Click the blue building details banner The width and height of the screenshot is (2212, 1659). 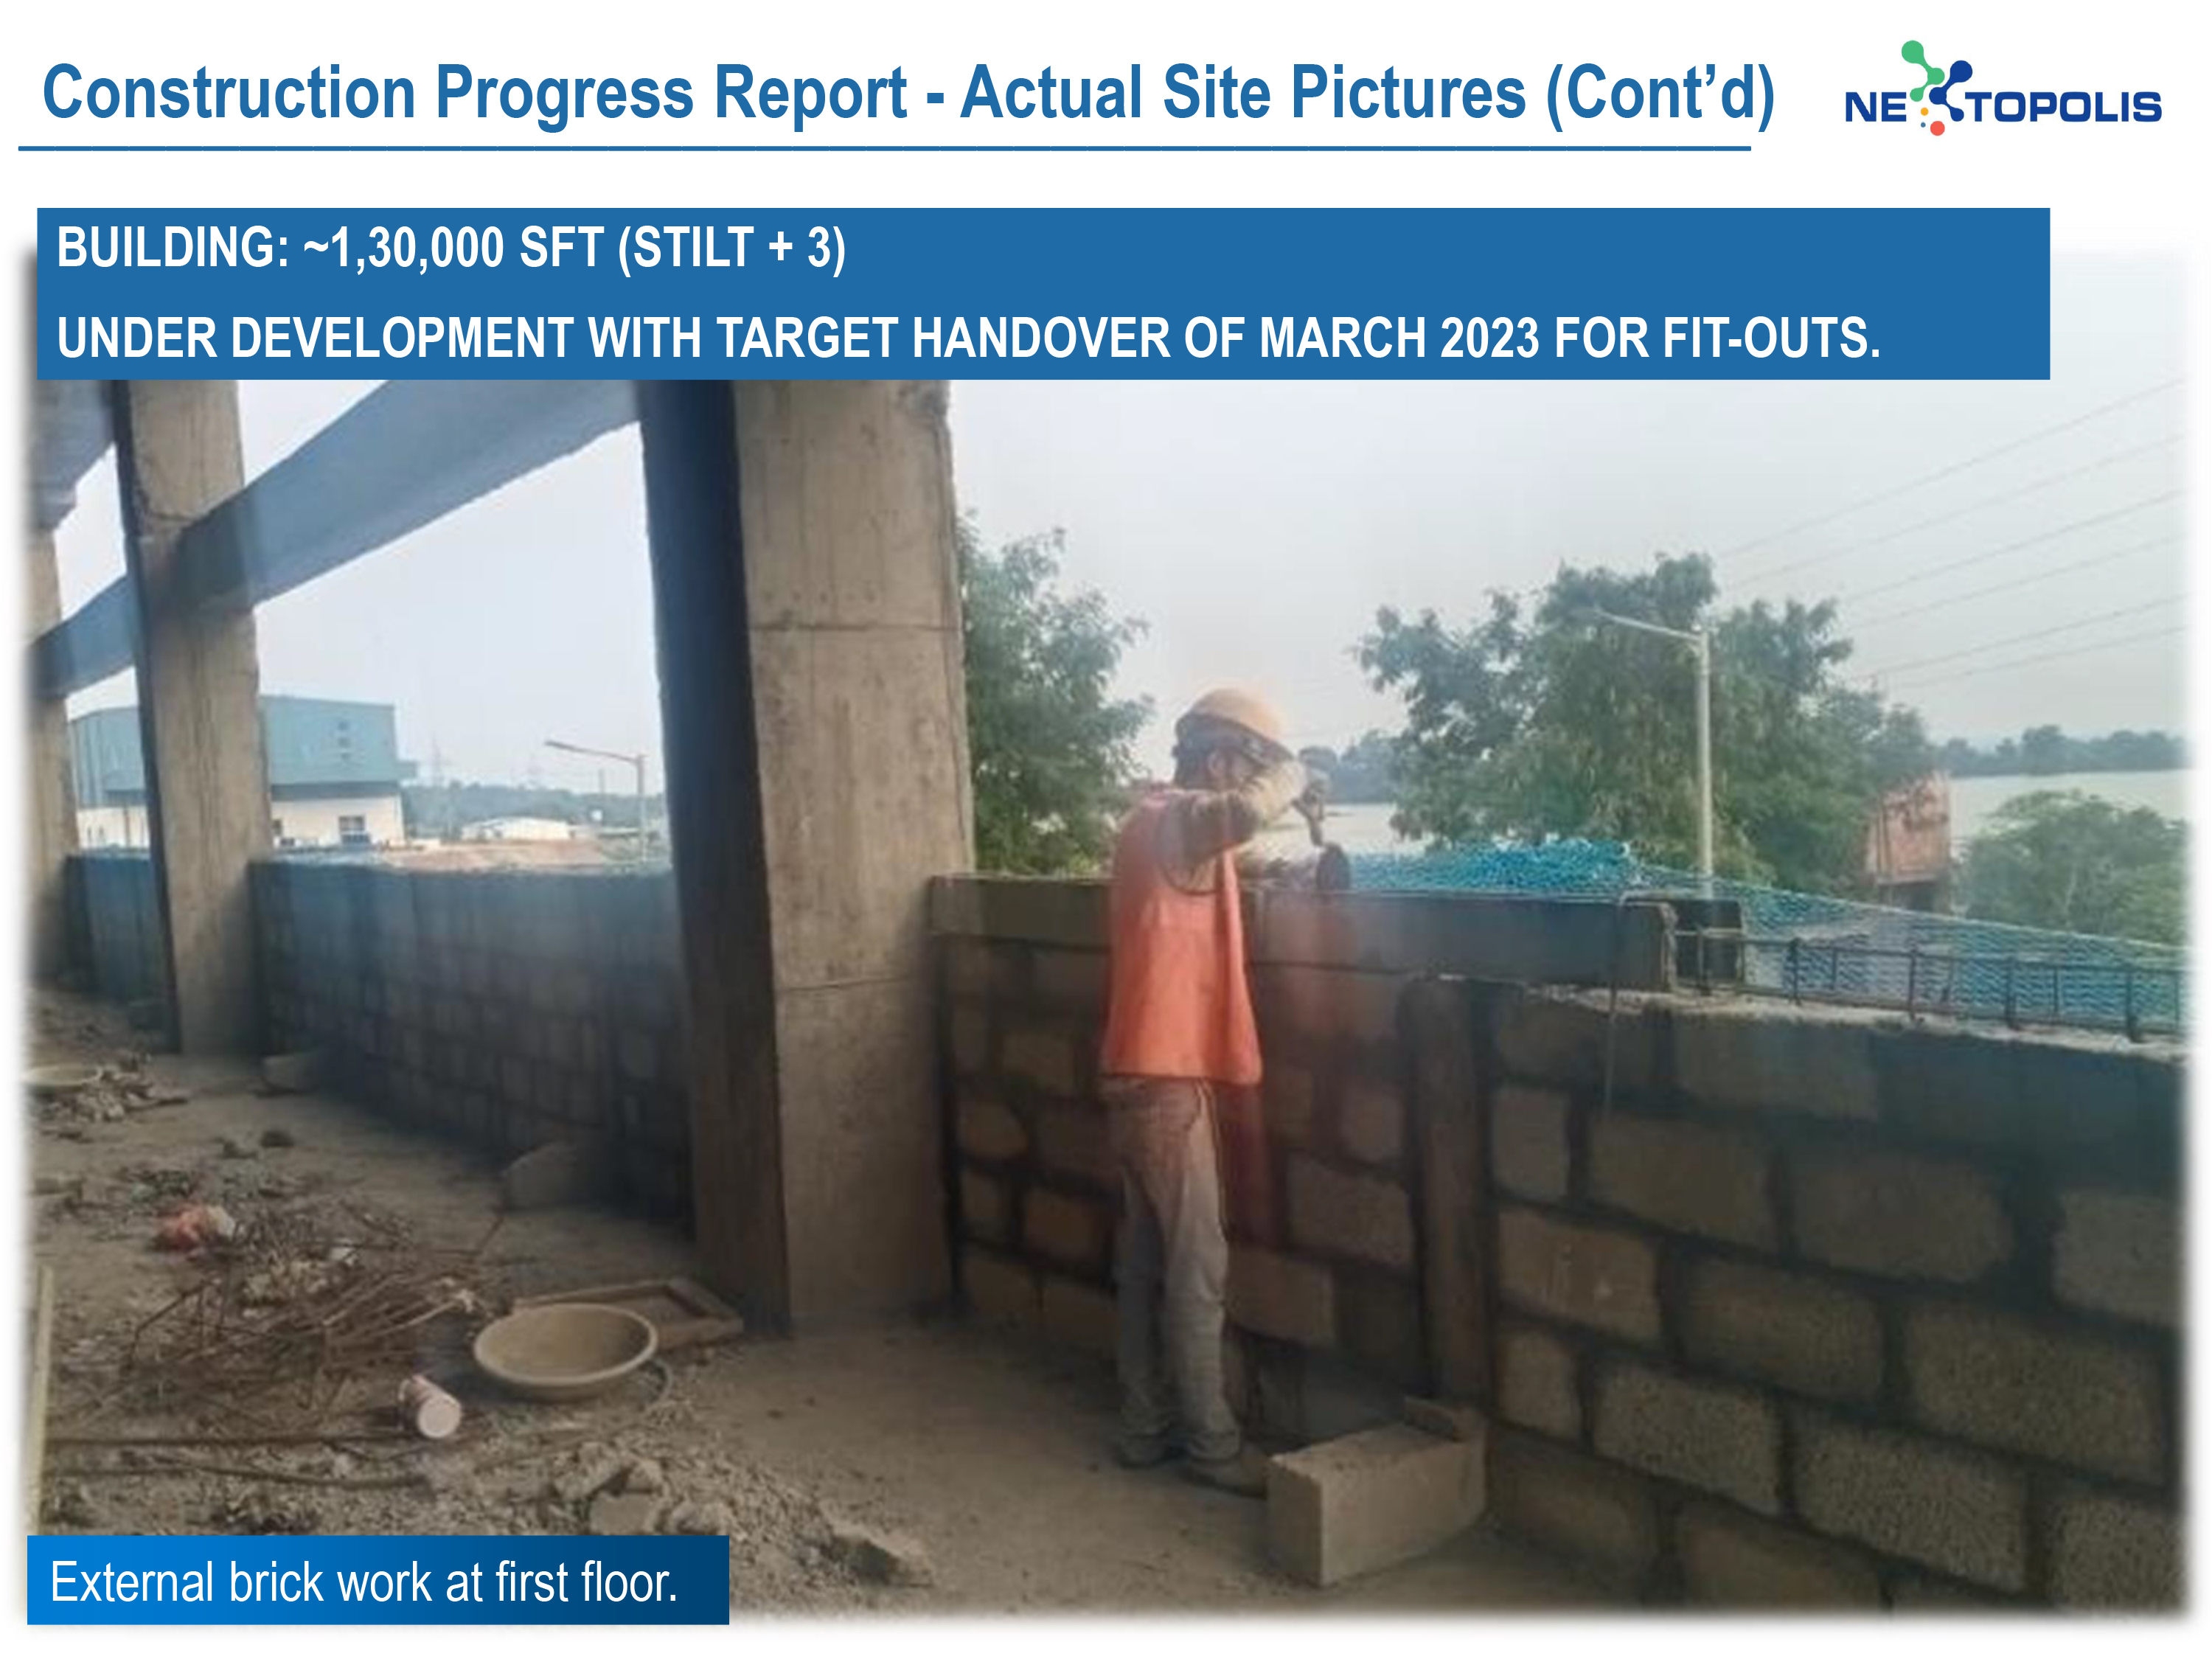click(1043, 294)
